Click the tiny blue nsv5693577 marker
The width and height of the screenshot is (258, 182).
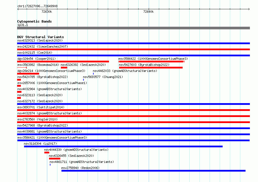pyautogui.click(x=83, y=80)
